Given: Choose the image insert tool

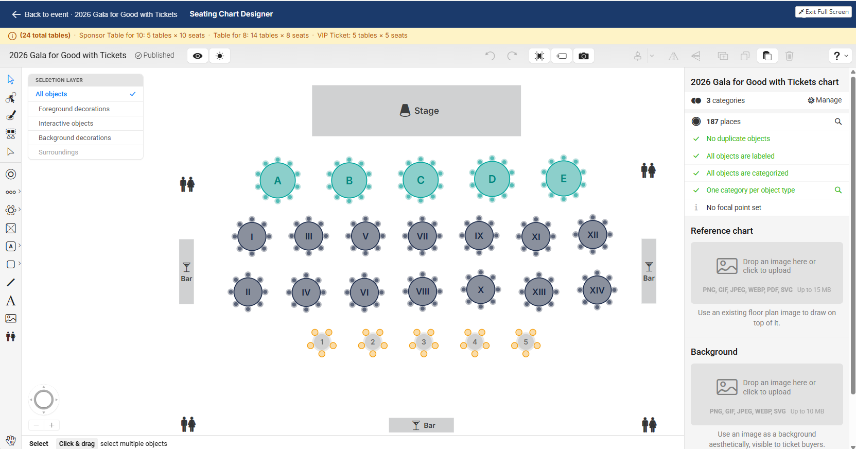Looking at the screenshot, I should (11, 318).
